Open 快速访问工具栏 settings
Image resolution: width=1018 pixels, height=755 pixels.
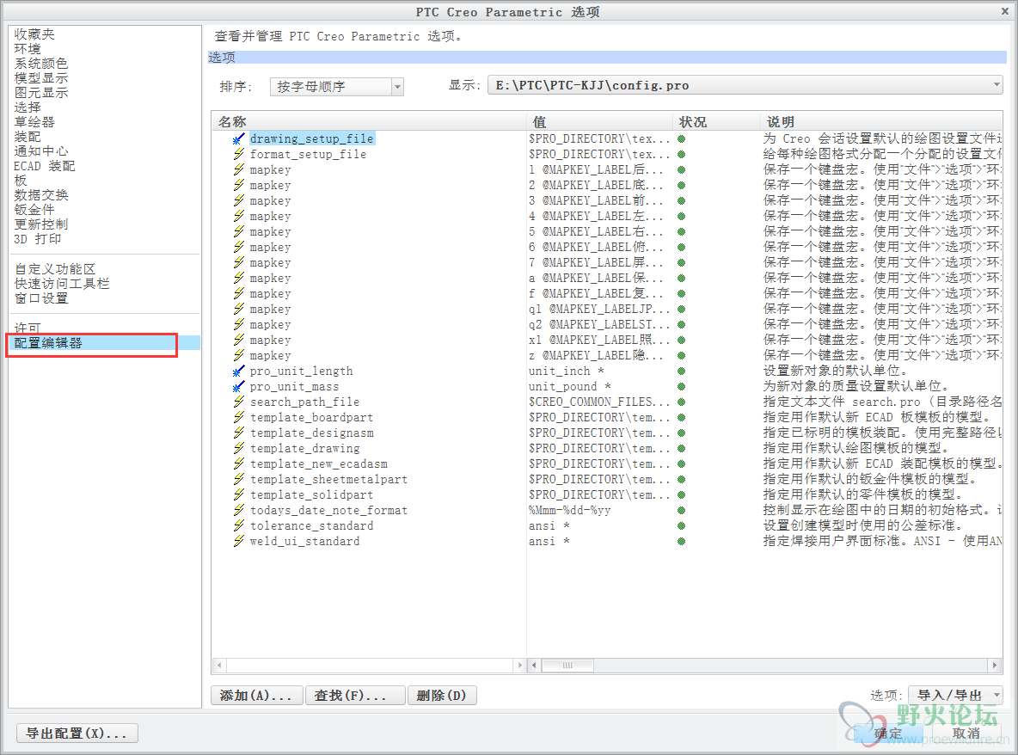point(62,284)
